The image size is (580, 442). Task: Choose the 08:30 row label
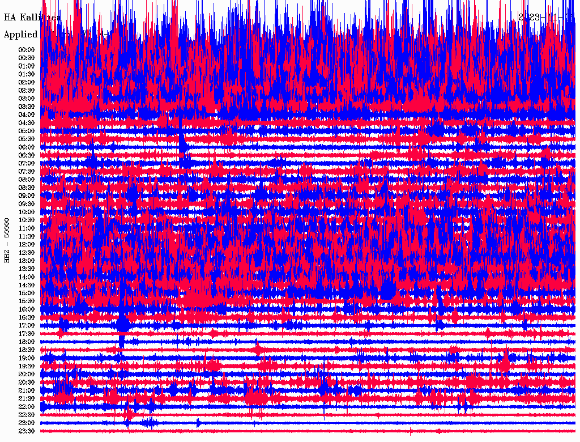coord(27,188)
